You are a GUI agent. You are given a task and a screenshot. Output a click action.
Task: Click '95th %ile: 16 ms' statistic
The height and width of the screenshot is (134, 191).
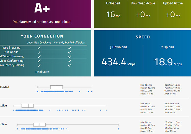coord(172,128)
